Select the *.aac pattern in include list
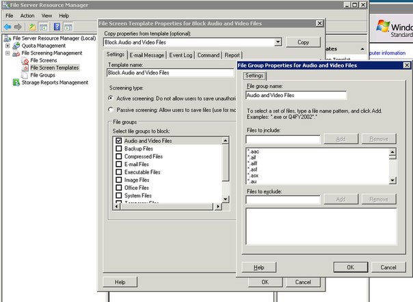The image size is (413, 302). (x=253, y=152)
